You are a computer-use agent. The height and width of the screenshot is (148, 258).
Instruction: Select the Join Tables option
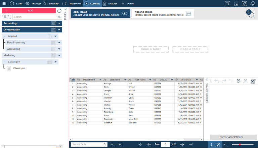tap(100, 13)
